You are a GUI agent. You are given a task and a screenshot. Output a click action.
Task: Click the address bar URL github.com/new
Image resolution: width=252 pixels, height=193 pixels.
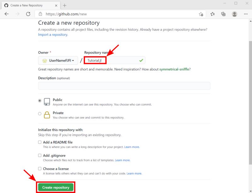click(66, 14)
